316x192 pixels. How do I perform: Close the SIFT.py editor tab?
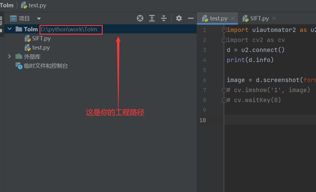tap(274, 18)
